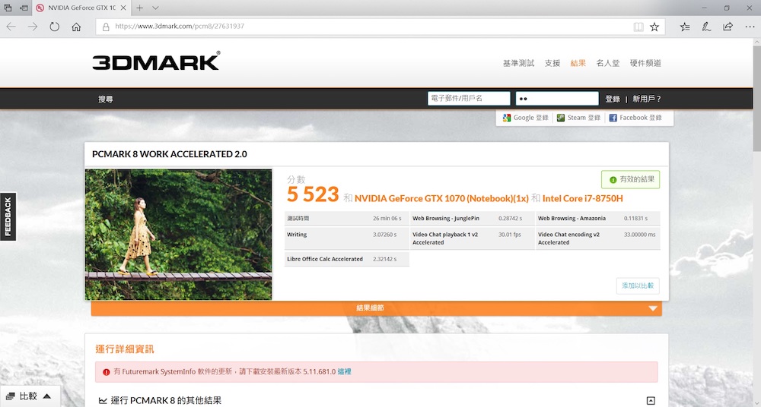Add page to favorites with star icon
This screenshot has width=761, height=407.
[654, 27]
